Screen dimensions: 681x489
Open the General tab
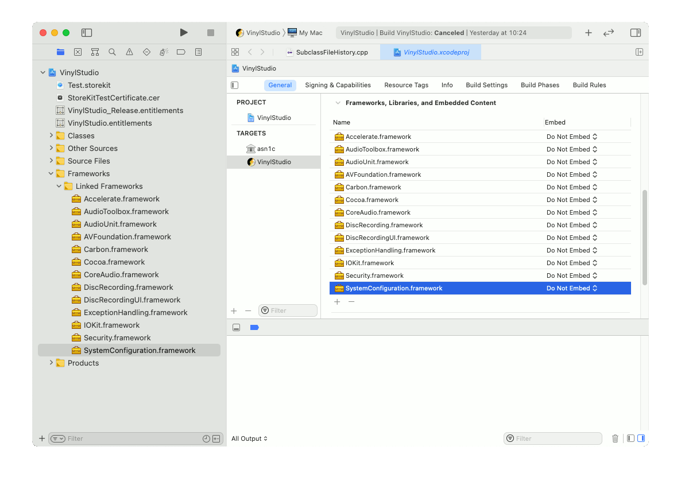click(280, 85)
